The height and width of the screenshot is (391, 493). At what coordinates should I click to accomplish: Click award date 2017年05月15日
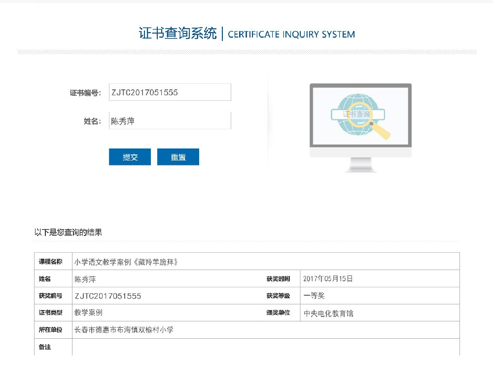328,278
